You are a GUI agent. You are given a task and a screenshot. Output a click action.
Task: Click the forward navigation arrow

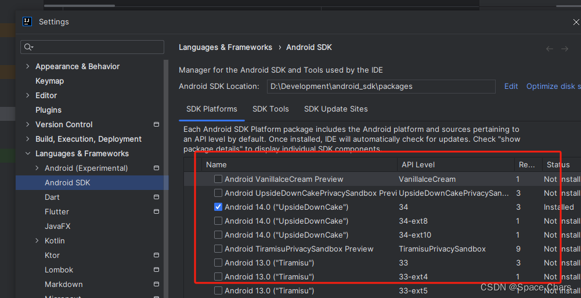[x=565, y=49]
